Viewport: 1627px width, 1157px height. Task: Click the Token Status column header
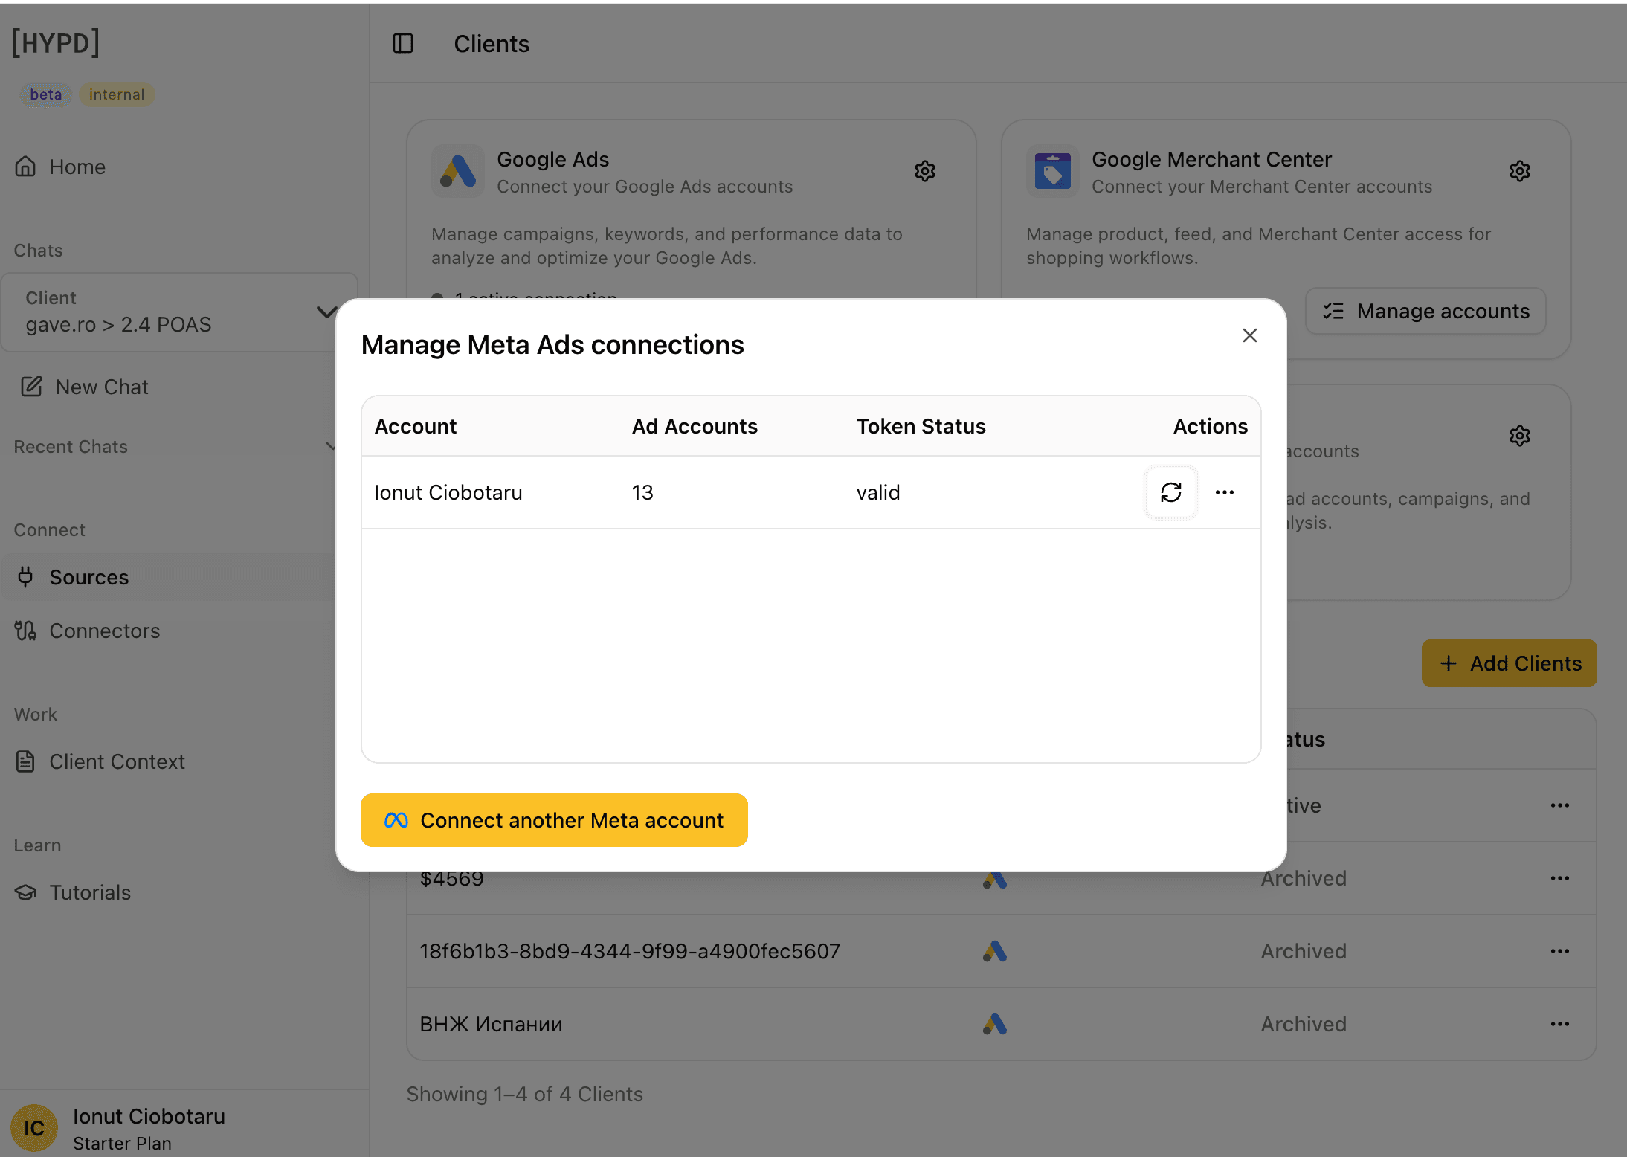[921, 426]
